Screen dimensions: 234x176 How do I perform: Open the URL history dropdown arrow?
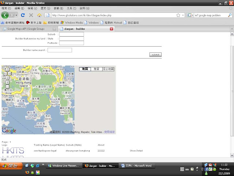click(x=182, y=15)
